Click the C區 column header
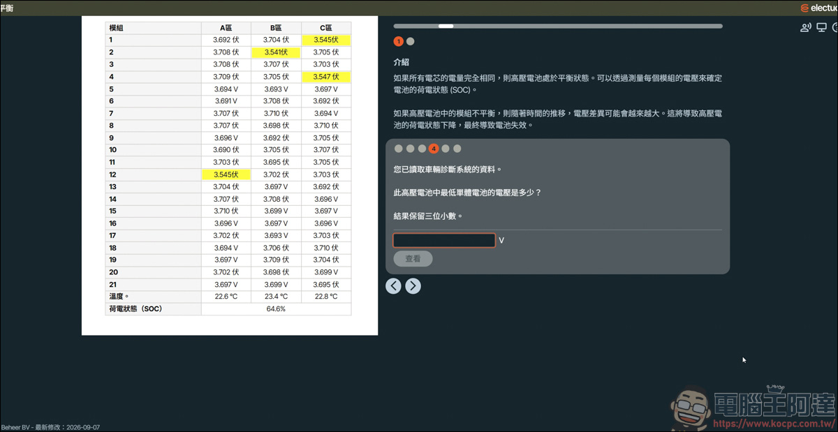 (326, 28)
